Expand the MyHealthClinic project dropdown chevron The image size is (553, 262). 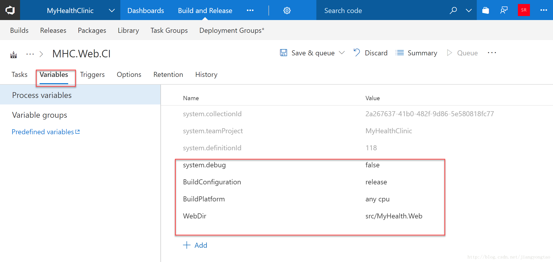[x=112, y=11]
